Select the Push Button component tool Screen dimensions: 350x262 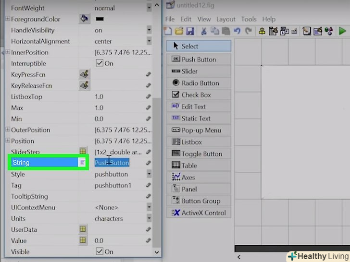tap(199, 60)
